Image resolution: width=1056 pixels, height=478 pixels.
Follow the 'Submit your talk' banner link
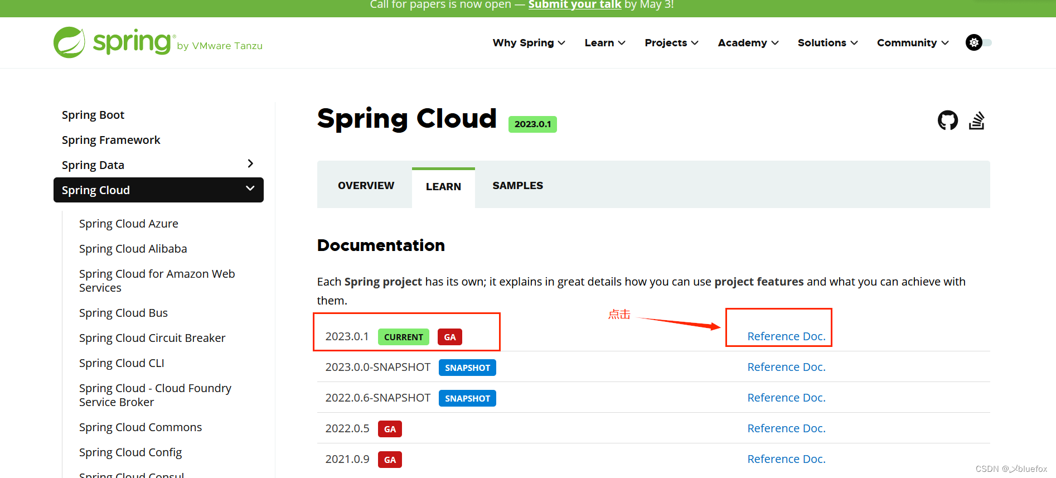(x=574, y=4)
